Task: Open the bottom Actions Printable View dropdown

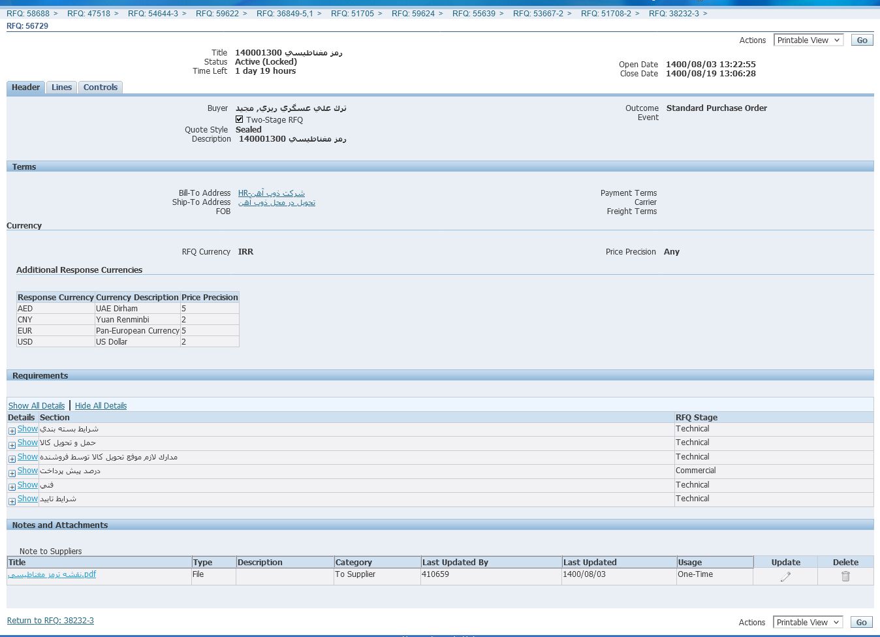Action: click(808, 623)
